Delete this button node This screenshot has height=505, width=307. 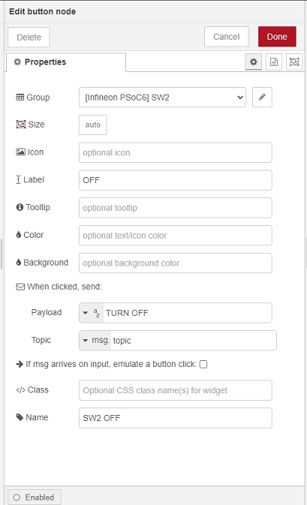pyautogui.click(x=29, y=38)
